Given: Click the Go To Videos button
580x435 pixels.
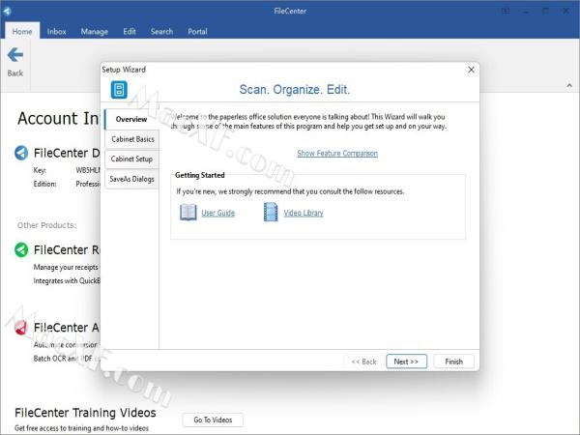Looking at the screenshot, I should (213, 420).
